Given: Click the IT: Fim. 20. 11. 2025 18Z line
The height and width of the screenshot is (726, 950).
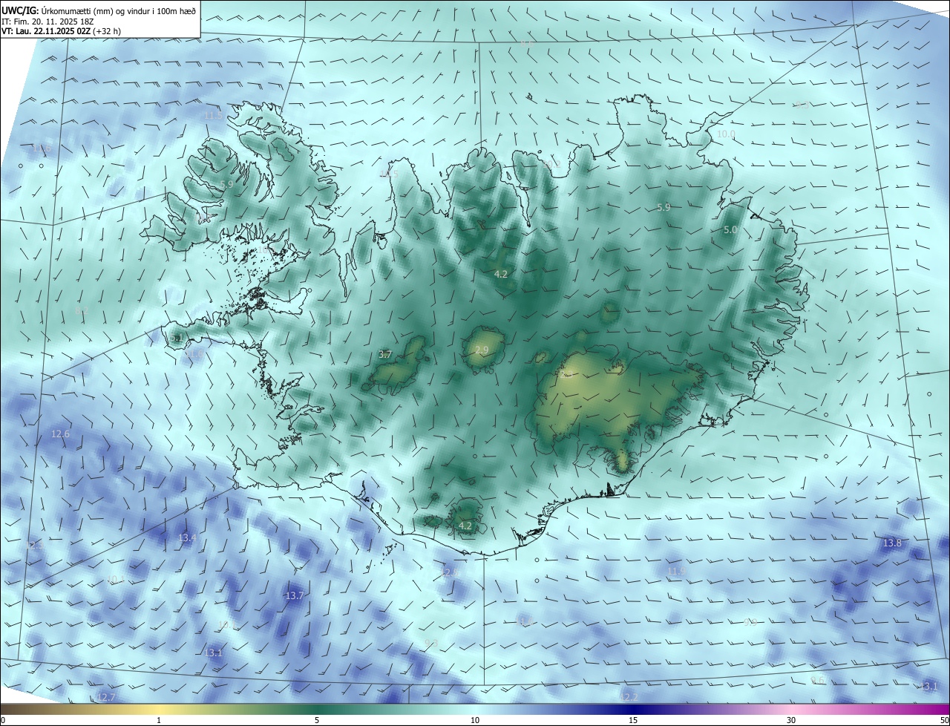Looking at the screenshot, I should 47,21.
